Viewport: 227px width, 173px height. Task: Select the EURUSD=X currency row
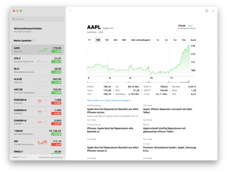click(x=38, y=101)
